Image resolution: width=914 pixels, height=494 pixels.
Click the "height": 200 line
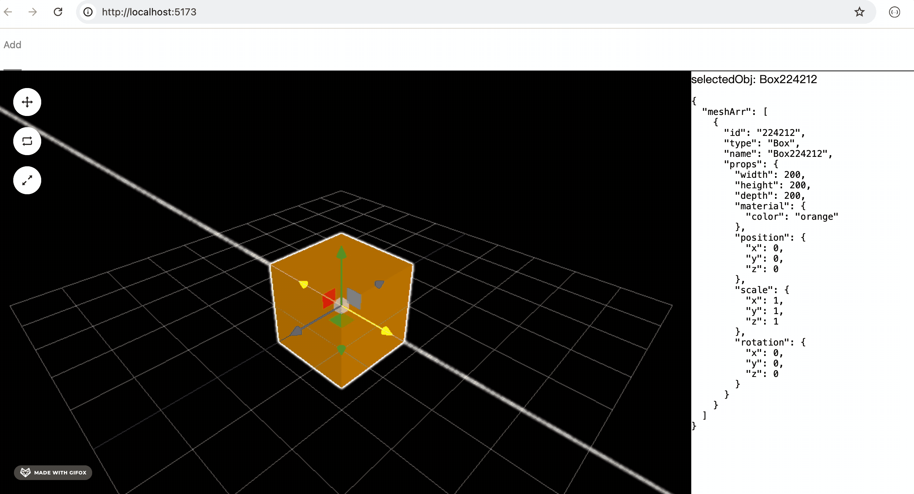(x=772, y=185)
